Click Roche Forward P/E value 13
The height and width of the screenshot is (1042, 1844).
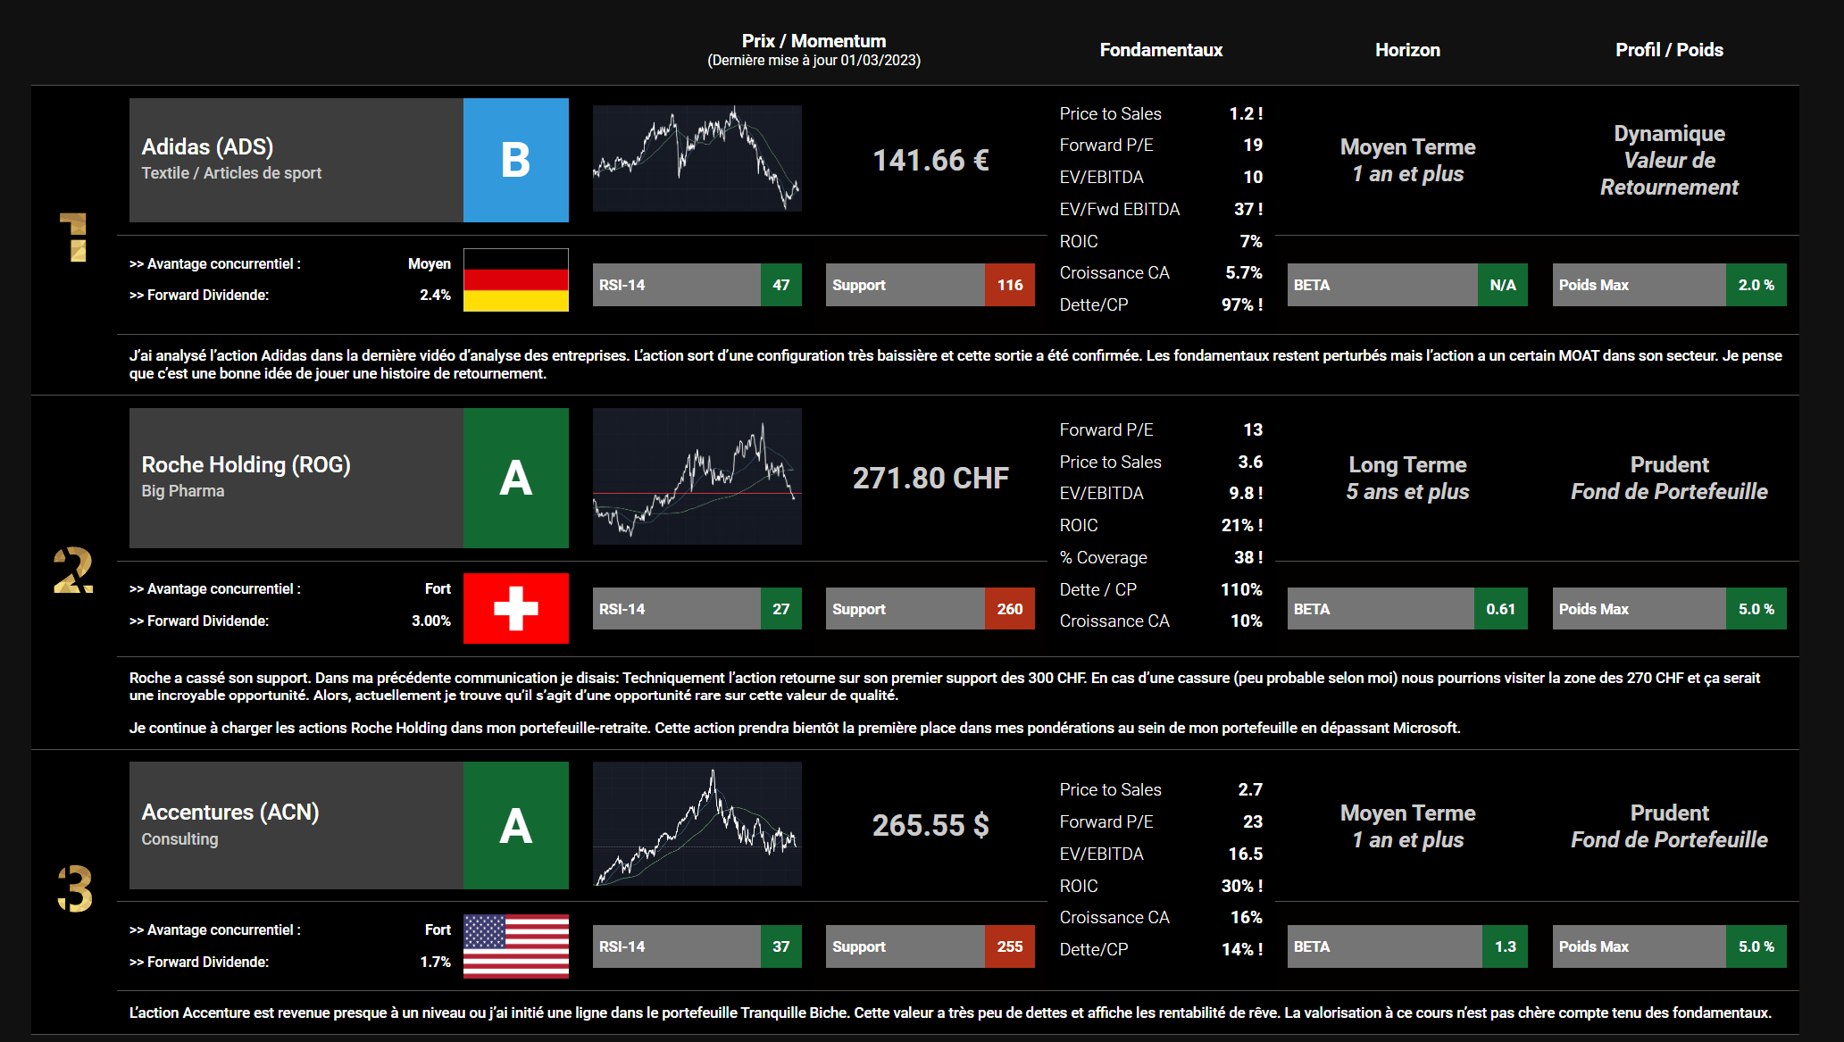(1253, 429)
